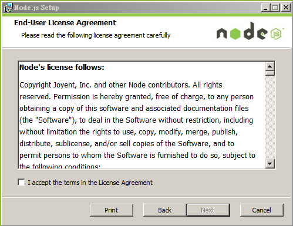Viewport: 293px width, 226px height.
Task: Accept the terms in the License Agreement checkbox
Action: (21, 183)
